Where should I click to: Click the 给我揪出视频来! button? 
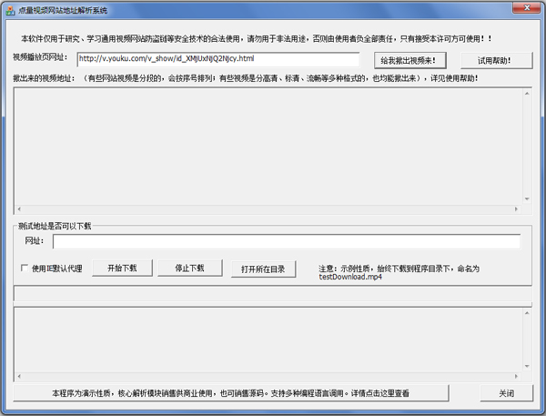pyautogui.click(x=409, y=61)
